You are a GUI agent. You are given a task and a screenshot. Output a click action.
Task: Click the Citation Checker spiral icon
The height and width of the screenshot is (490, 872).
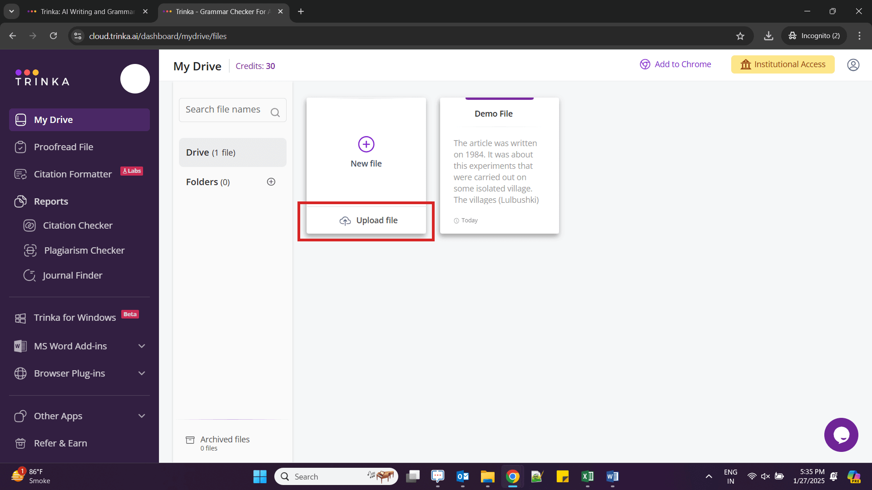click(30, 225)
